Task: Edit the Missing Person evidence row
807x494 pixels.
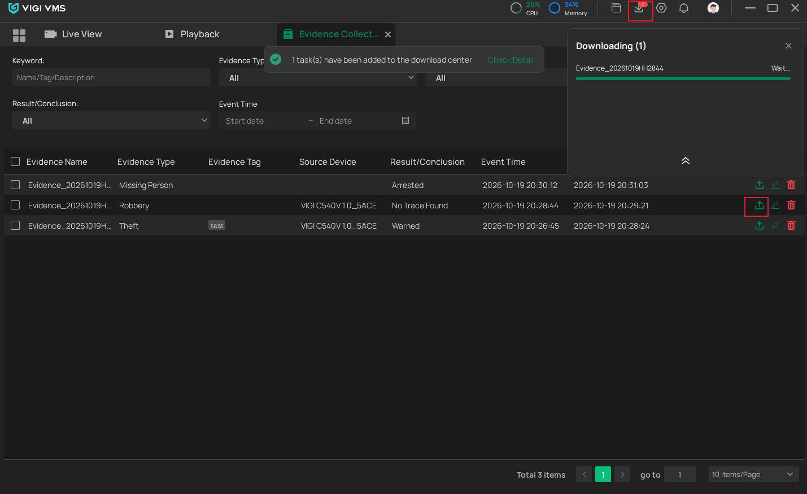Action: click(x=775, y=185)
